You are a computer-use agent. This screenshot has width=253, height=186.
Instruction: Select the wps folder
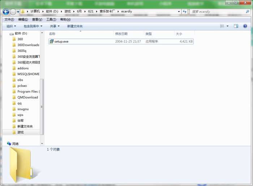(x=20, y=115)
